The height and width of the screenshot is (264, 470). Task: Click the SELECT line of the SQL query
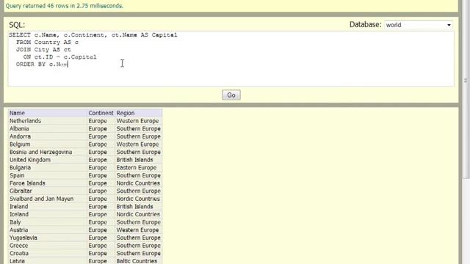click(x=93, y=35)
